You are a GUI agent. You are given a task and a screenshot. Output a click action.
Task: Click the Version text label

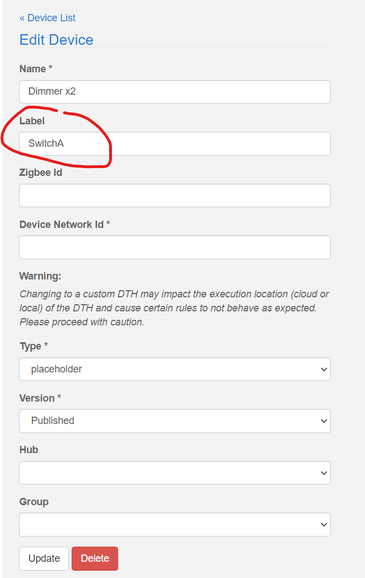(37, 398)
